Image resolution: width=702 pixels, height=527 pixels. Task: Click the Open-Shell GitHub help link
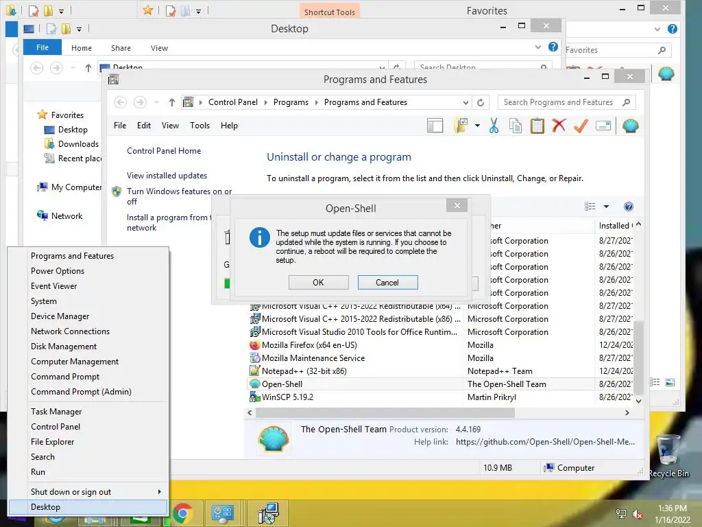coord(545,442)
